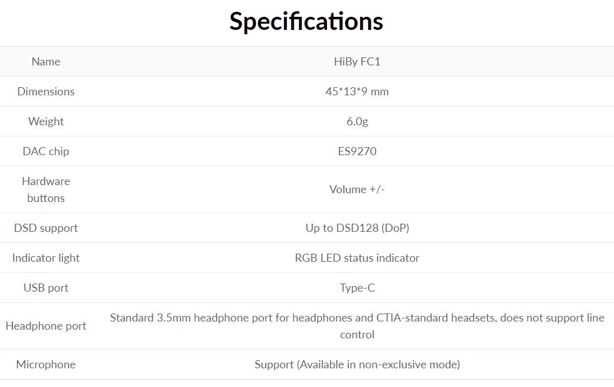The image size is (614, 387).
Task: Click the DSD support row label
Action: [46, 228]
